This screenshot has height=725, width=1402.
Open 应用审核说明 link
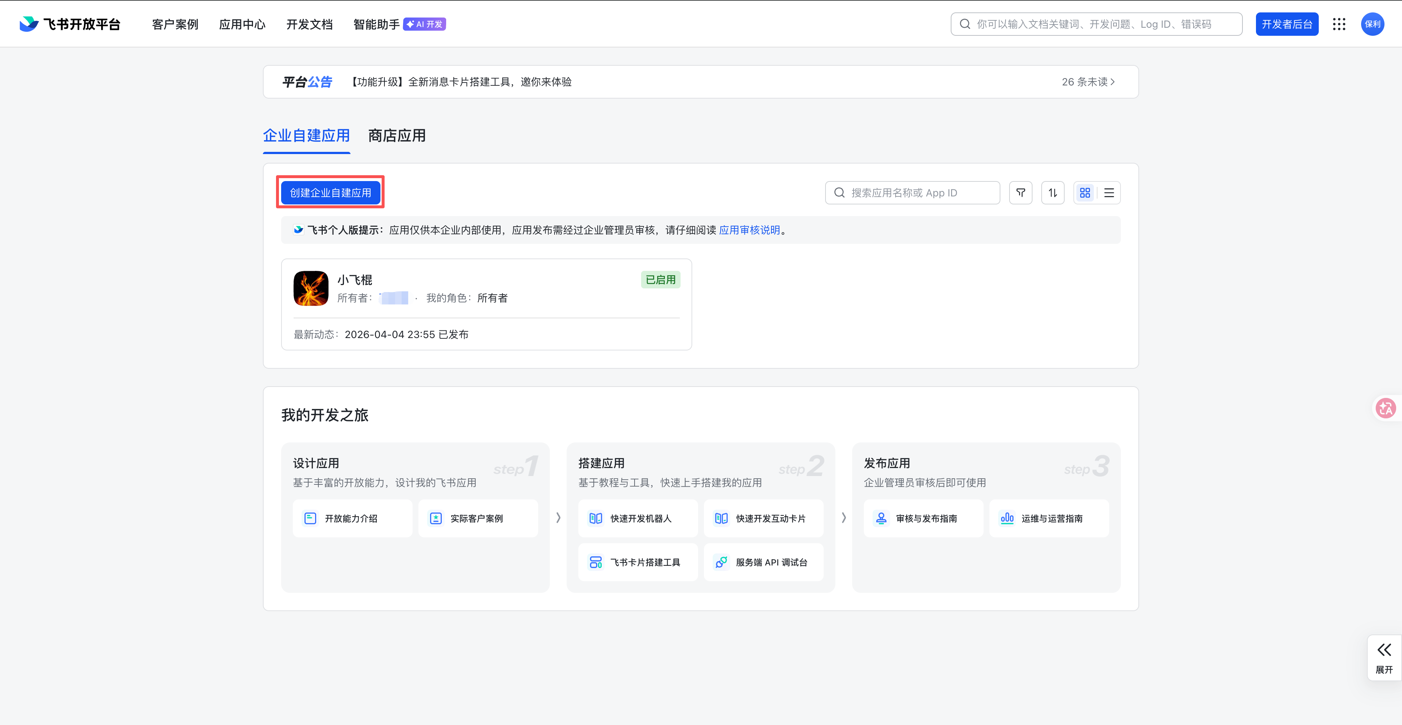point(750,230)
